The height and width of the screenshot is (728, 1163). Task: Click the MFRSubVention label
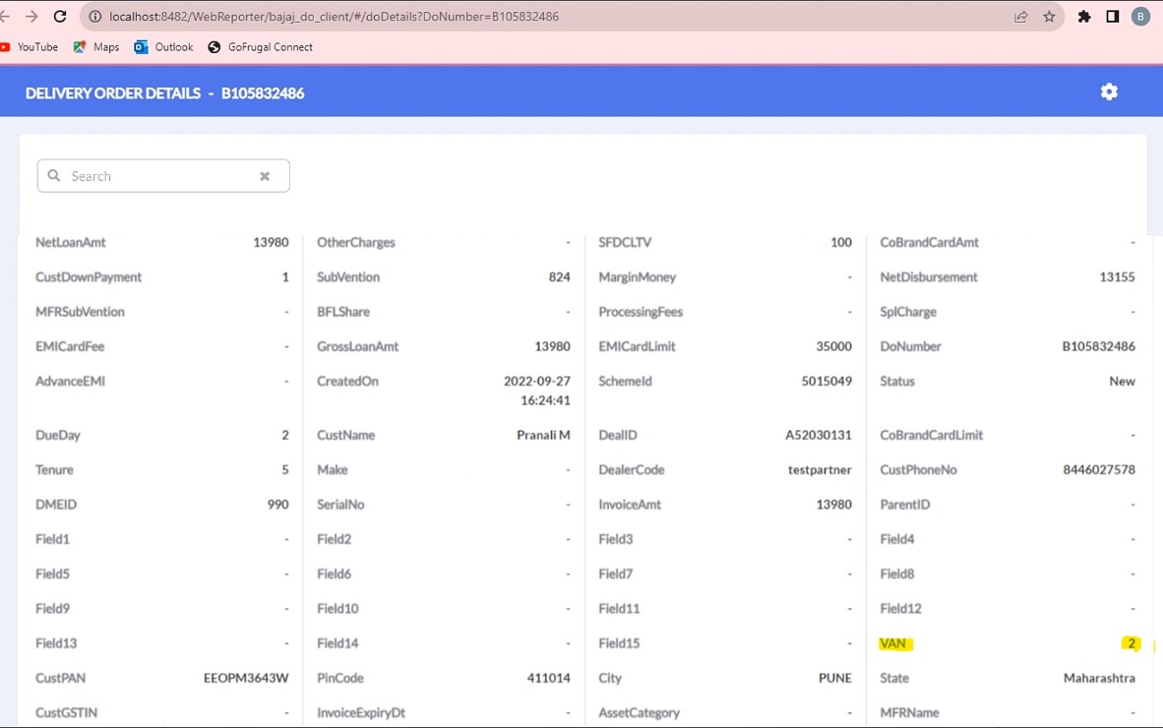(80, 312)
